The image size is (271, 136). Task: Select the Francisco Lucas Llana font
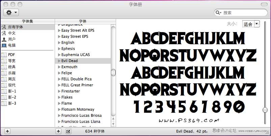83,121
